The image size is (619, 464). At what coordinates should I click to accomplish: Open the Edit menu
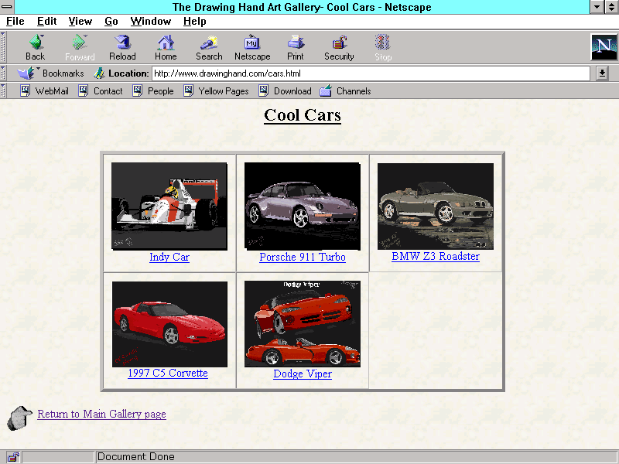pos(47,22)
